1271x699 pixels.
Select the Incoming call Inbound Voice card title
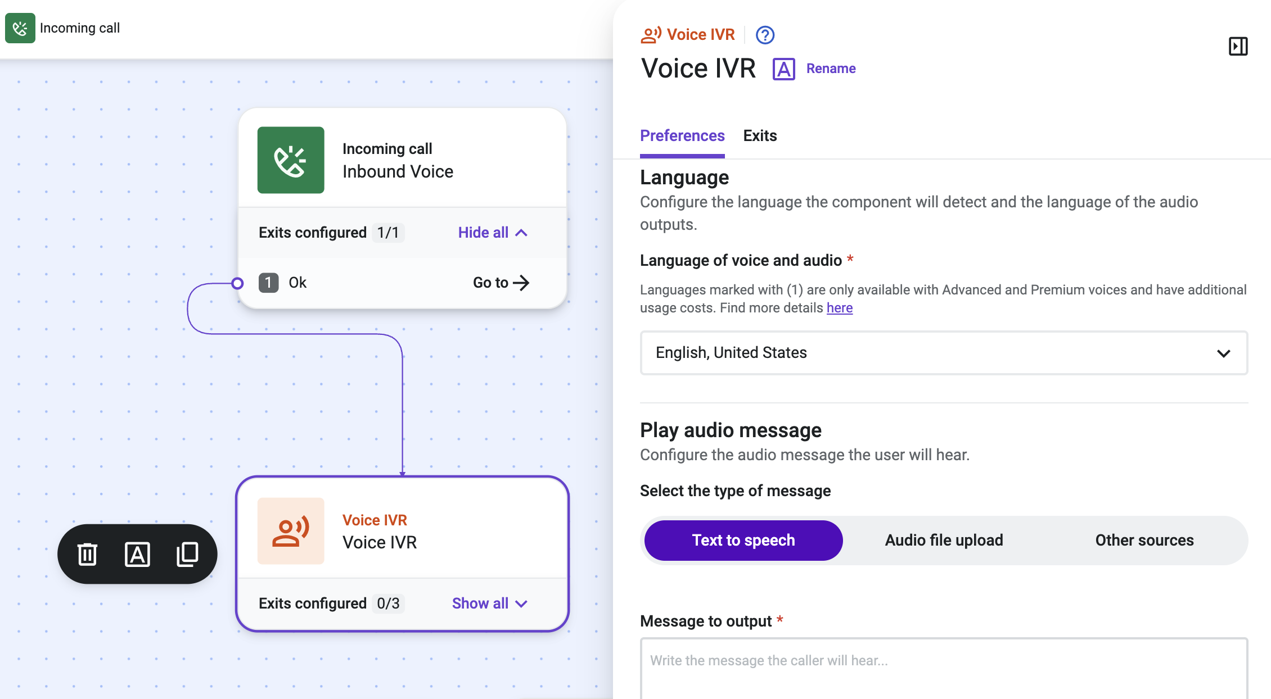(398, 171)
